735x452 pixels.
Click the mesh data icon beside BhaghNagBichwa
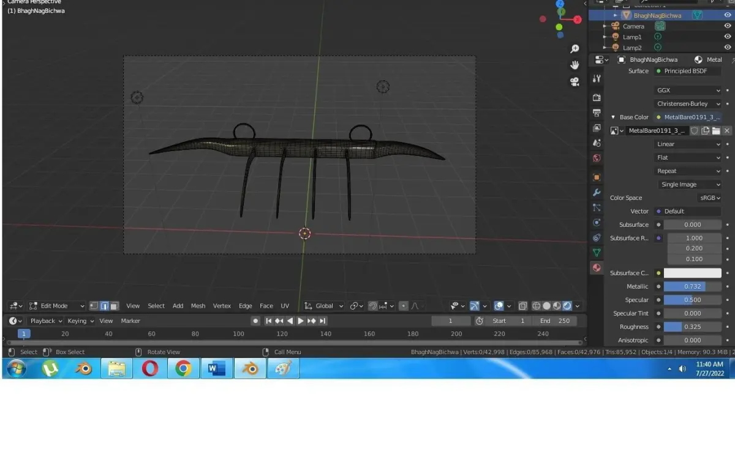pyautogui.click(x=697, y=15)
